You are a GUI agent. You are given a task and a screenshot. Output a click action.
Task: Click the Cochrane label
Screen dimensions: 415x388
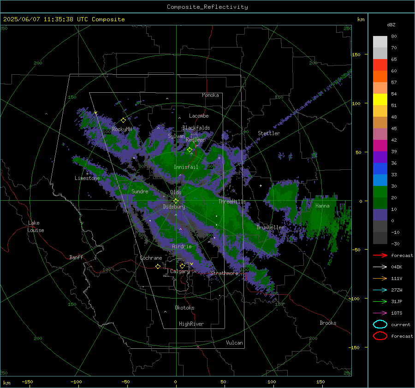click(x=151, y=258)
